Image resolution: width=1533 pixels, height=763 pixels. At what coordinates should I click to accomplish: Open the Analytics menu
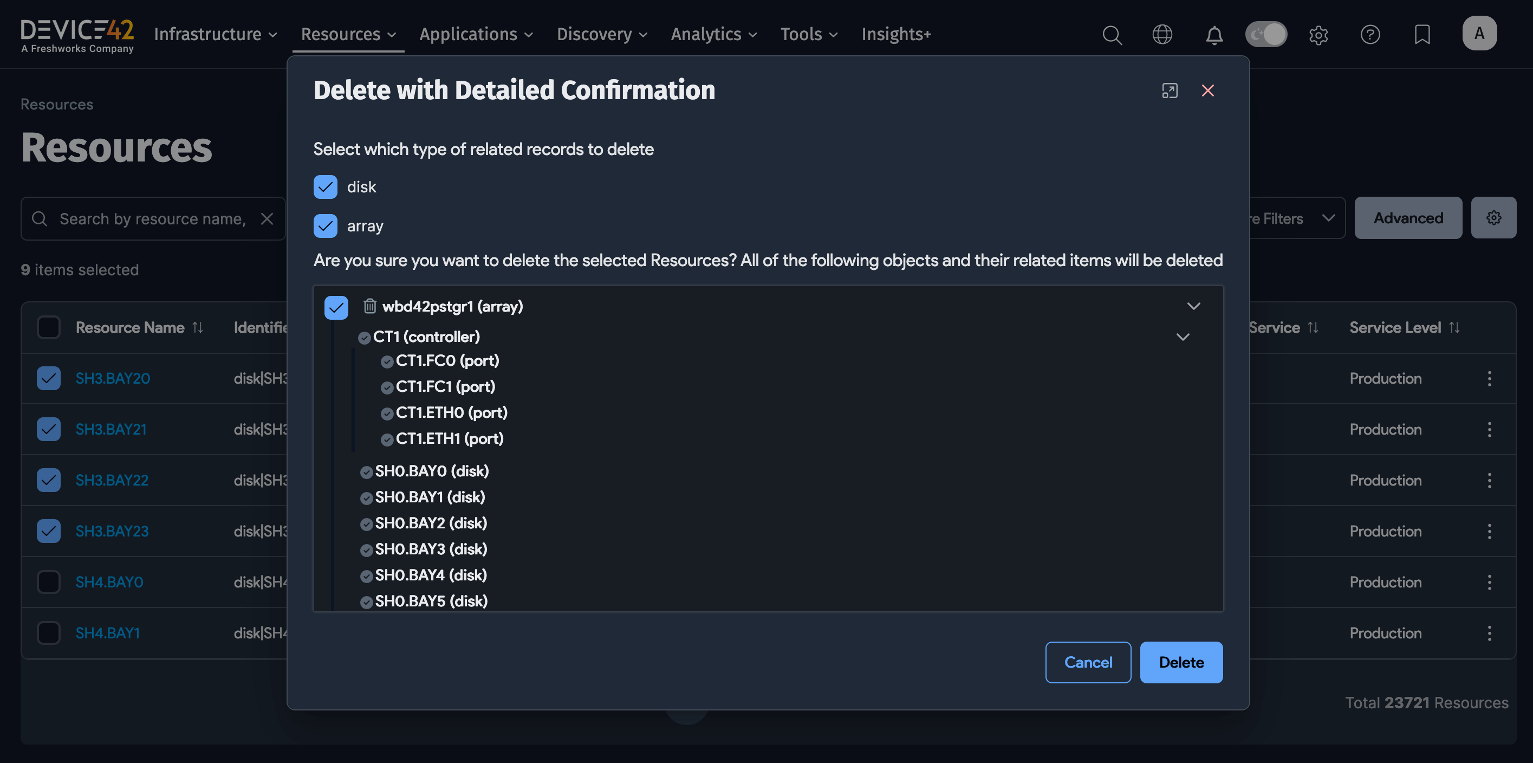(x=713, y=34)
